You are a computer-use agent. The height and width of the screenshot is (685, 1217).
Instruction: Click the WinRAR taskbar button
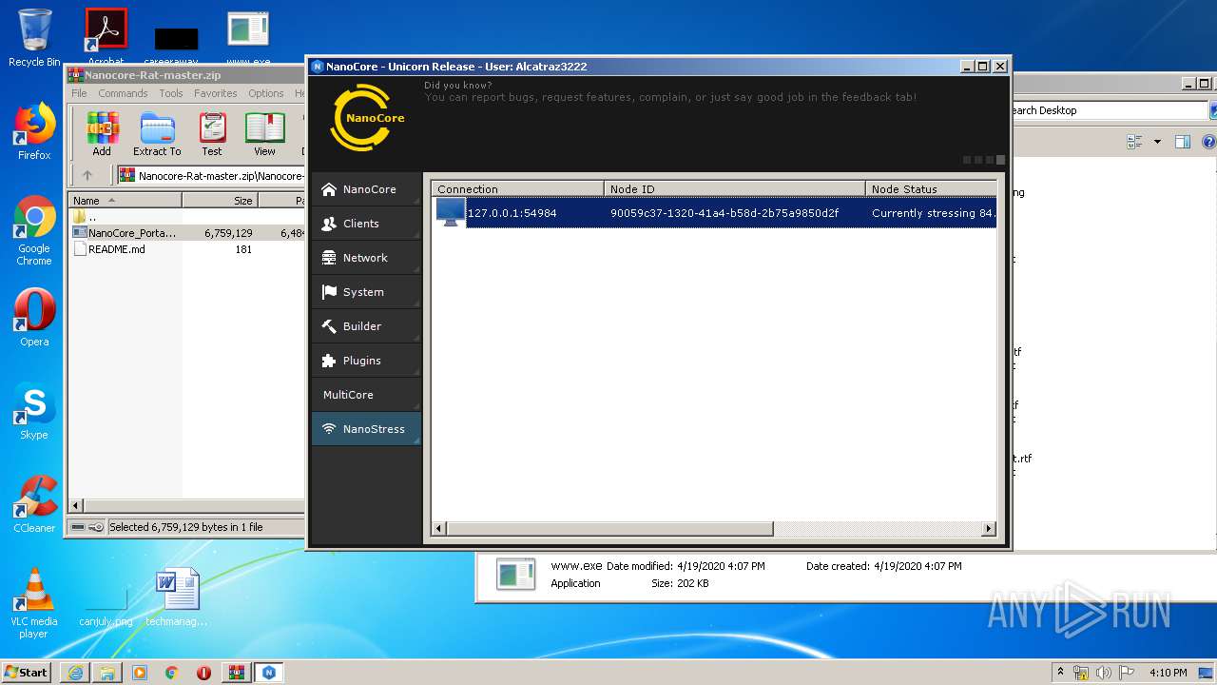pyautogui.click(x=236, y=673)
